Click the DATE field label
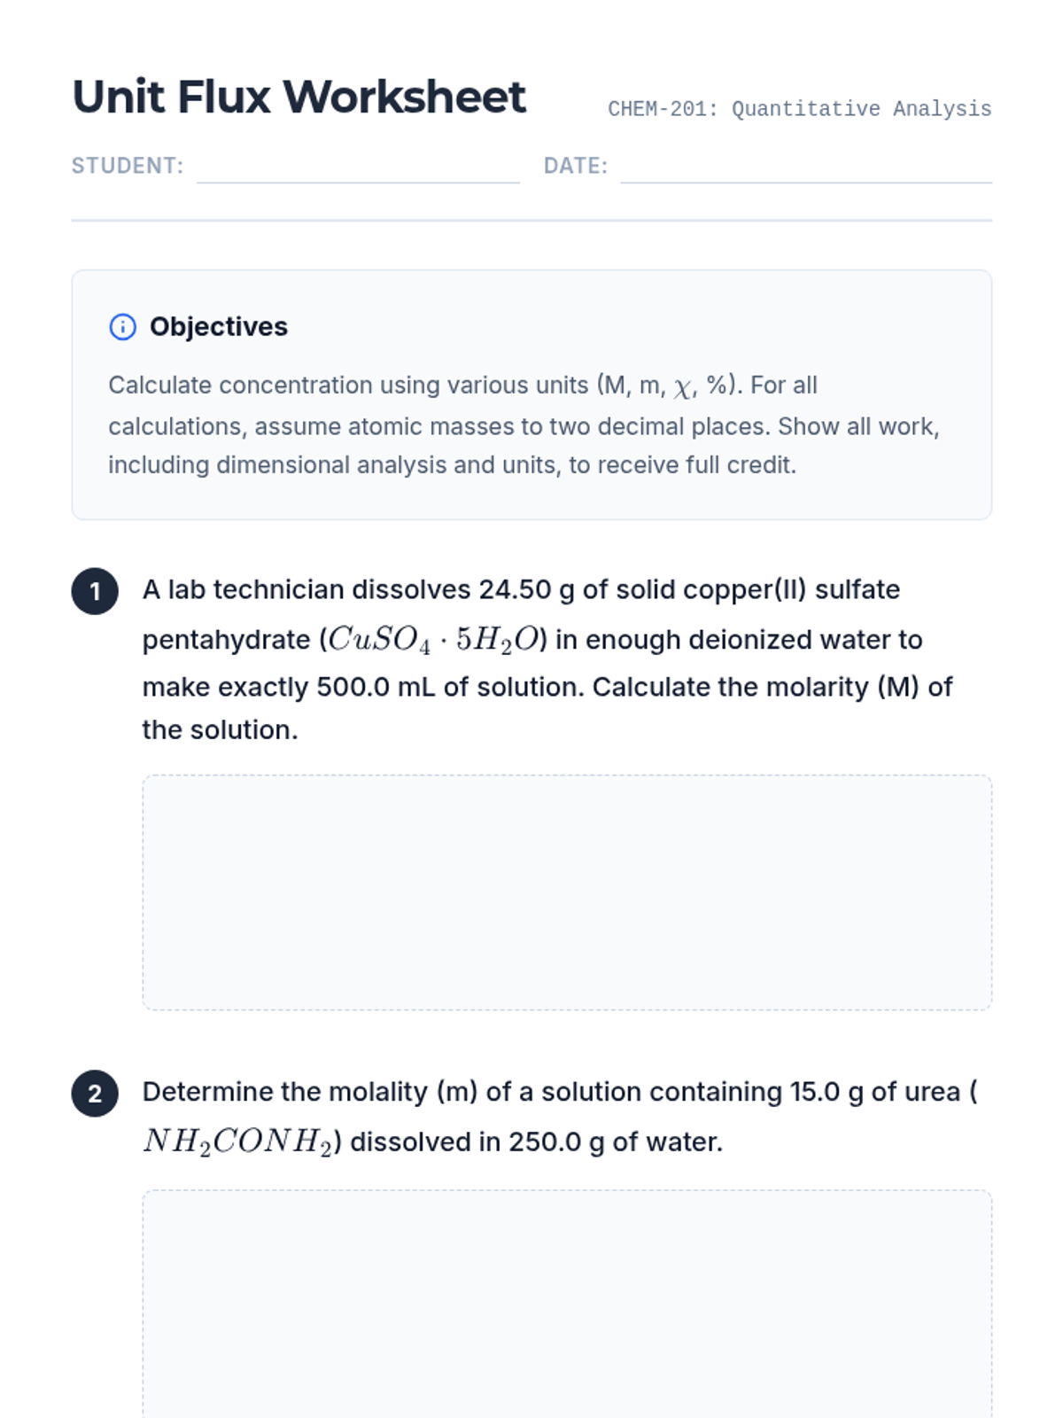The width and height of the screenshot is (1063, 1418). [575, 166]
